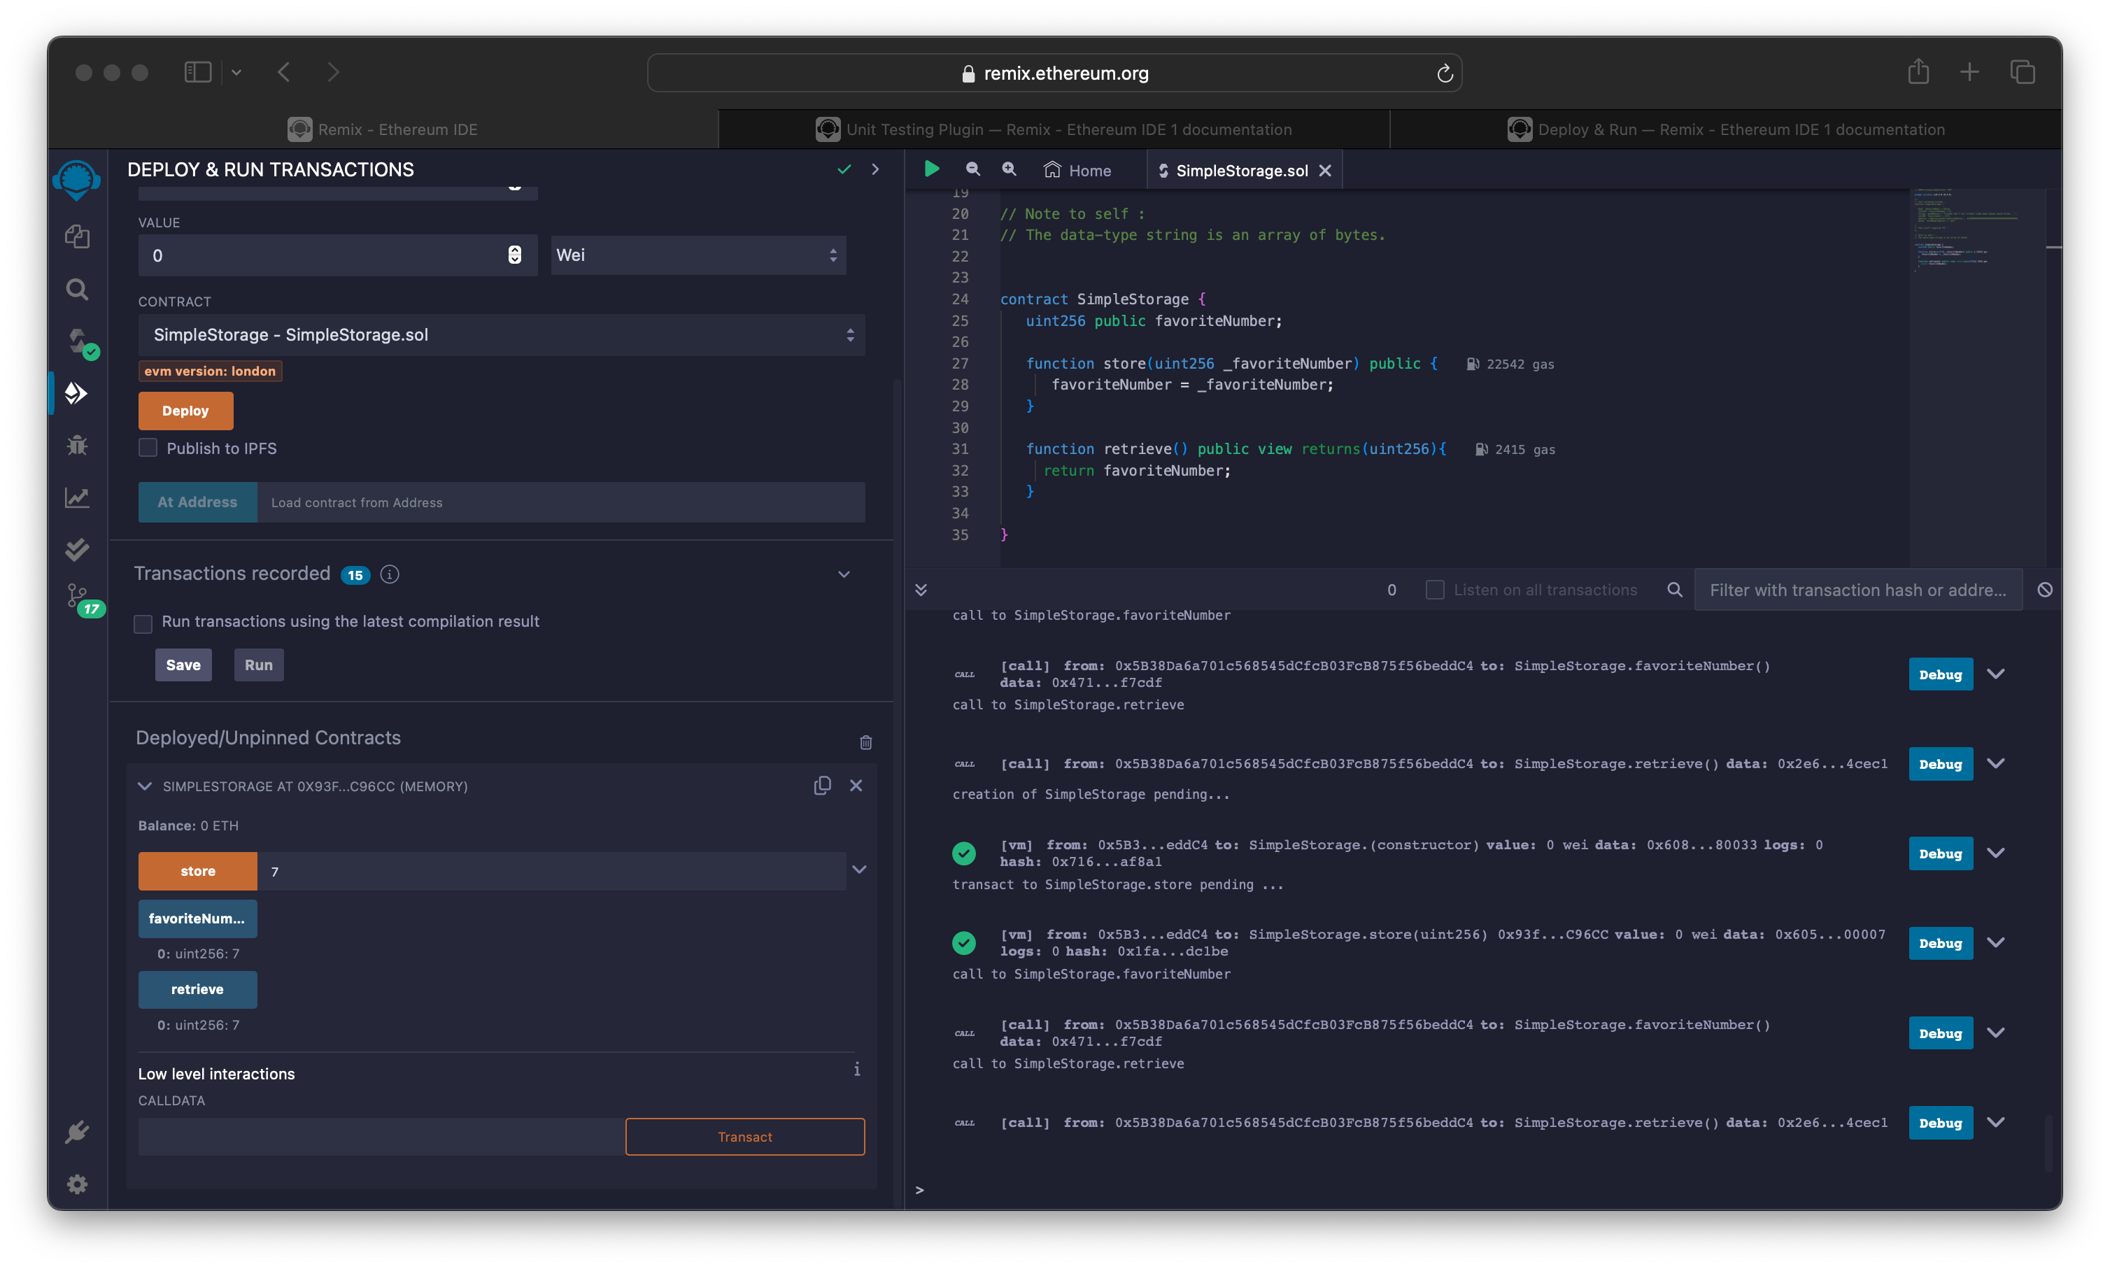Copy the deployed SimpleStorage contract address
This screenshot has height=1269, width=2110.
[x=821, y=785]
